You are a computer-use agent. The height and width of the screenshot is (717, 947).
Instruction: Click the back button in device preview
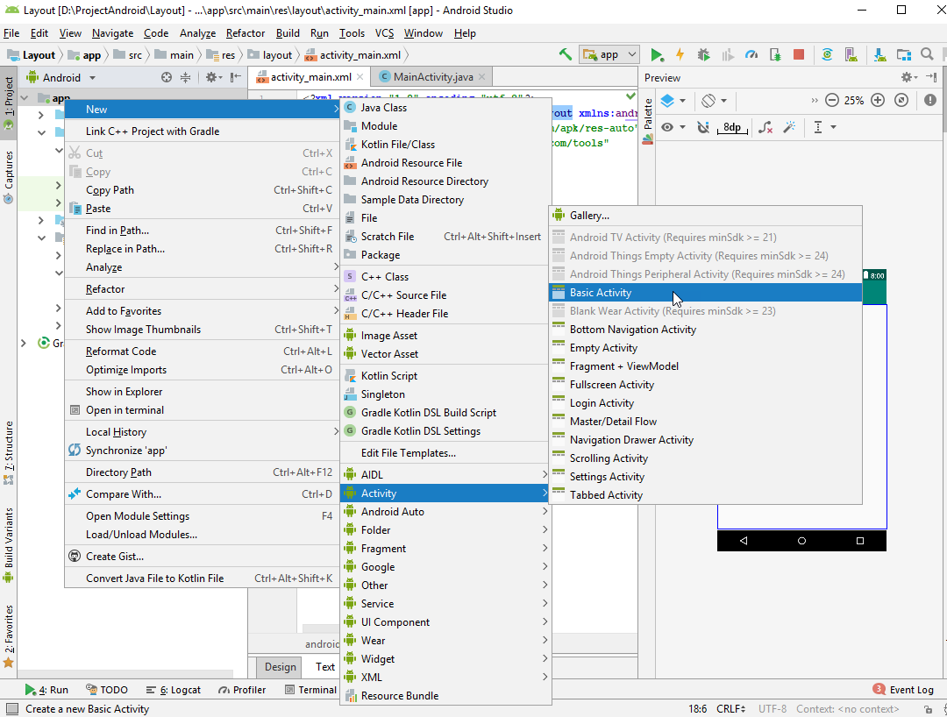pos(744,541)
